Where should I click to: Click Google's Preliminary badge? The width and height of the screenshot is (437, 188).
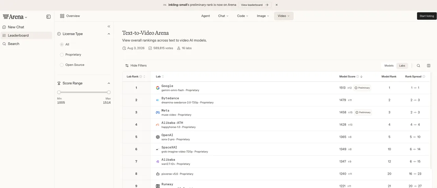[x=362, y=88]
